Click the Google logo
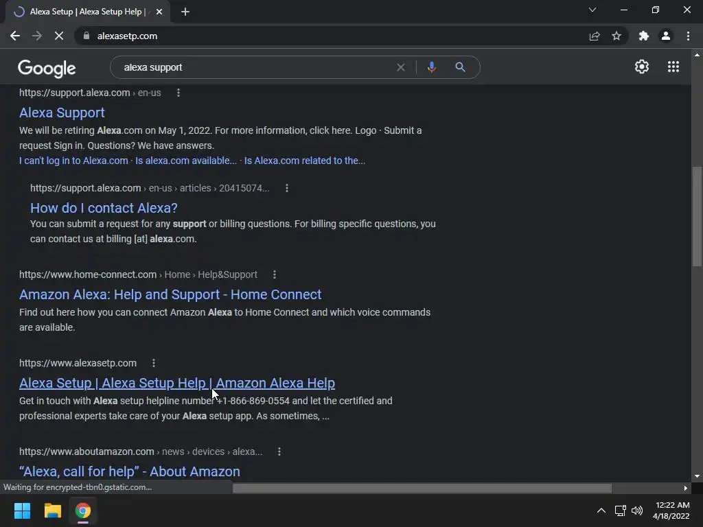 (47, 68)
